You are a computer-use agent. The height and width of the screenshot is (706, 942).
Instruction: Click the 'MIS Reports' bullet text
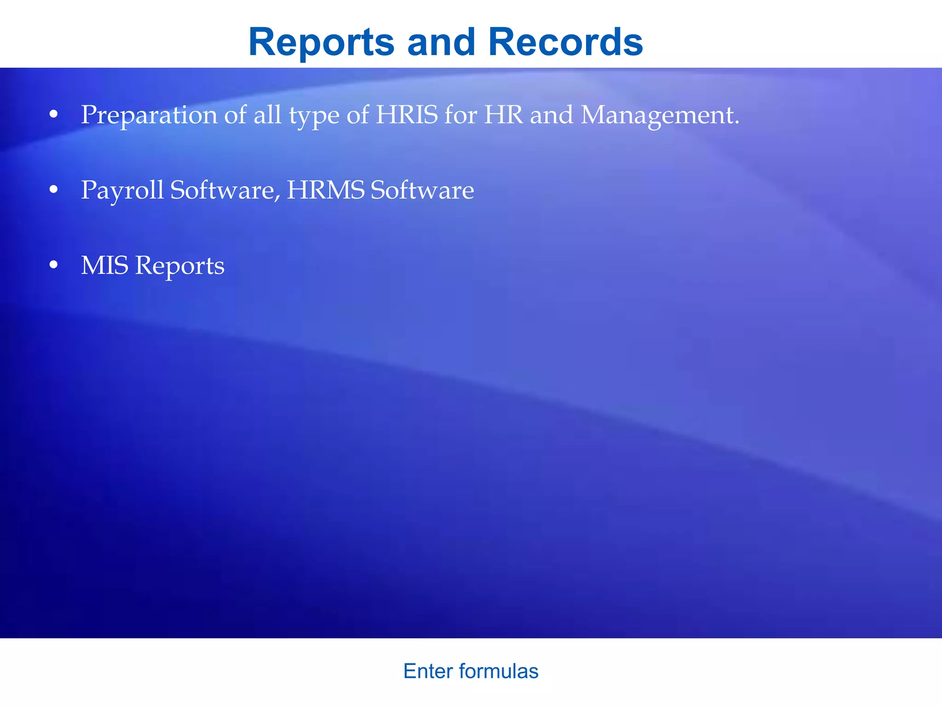click(153, 266)
